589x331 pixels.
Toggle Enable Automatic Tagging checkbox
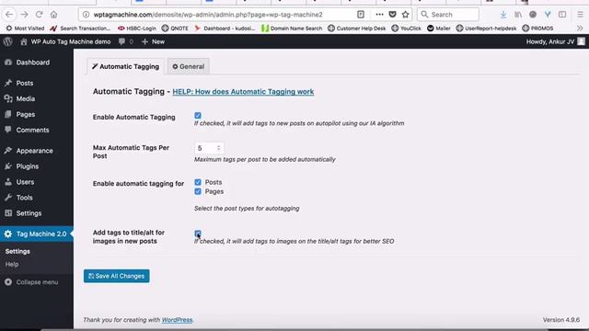click(x=198, y=116)
